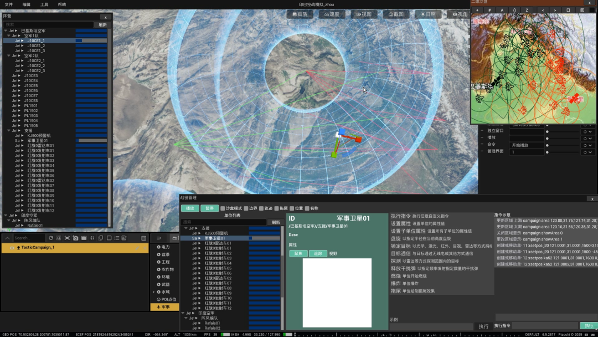Click the Z button in 2D sandbox toolbar
Image resolution: width=598 pixels, height=337 pixels.
coord(527,11)
